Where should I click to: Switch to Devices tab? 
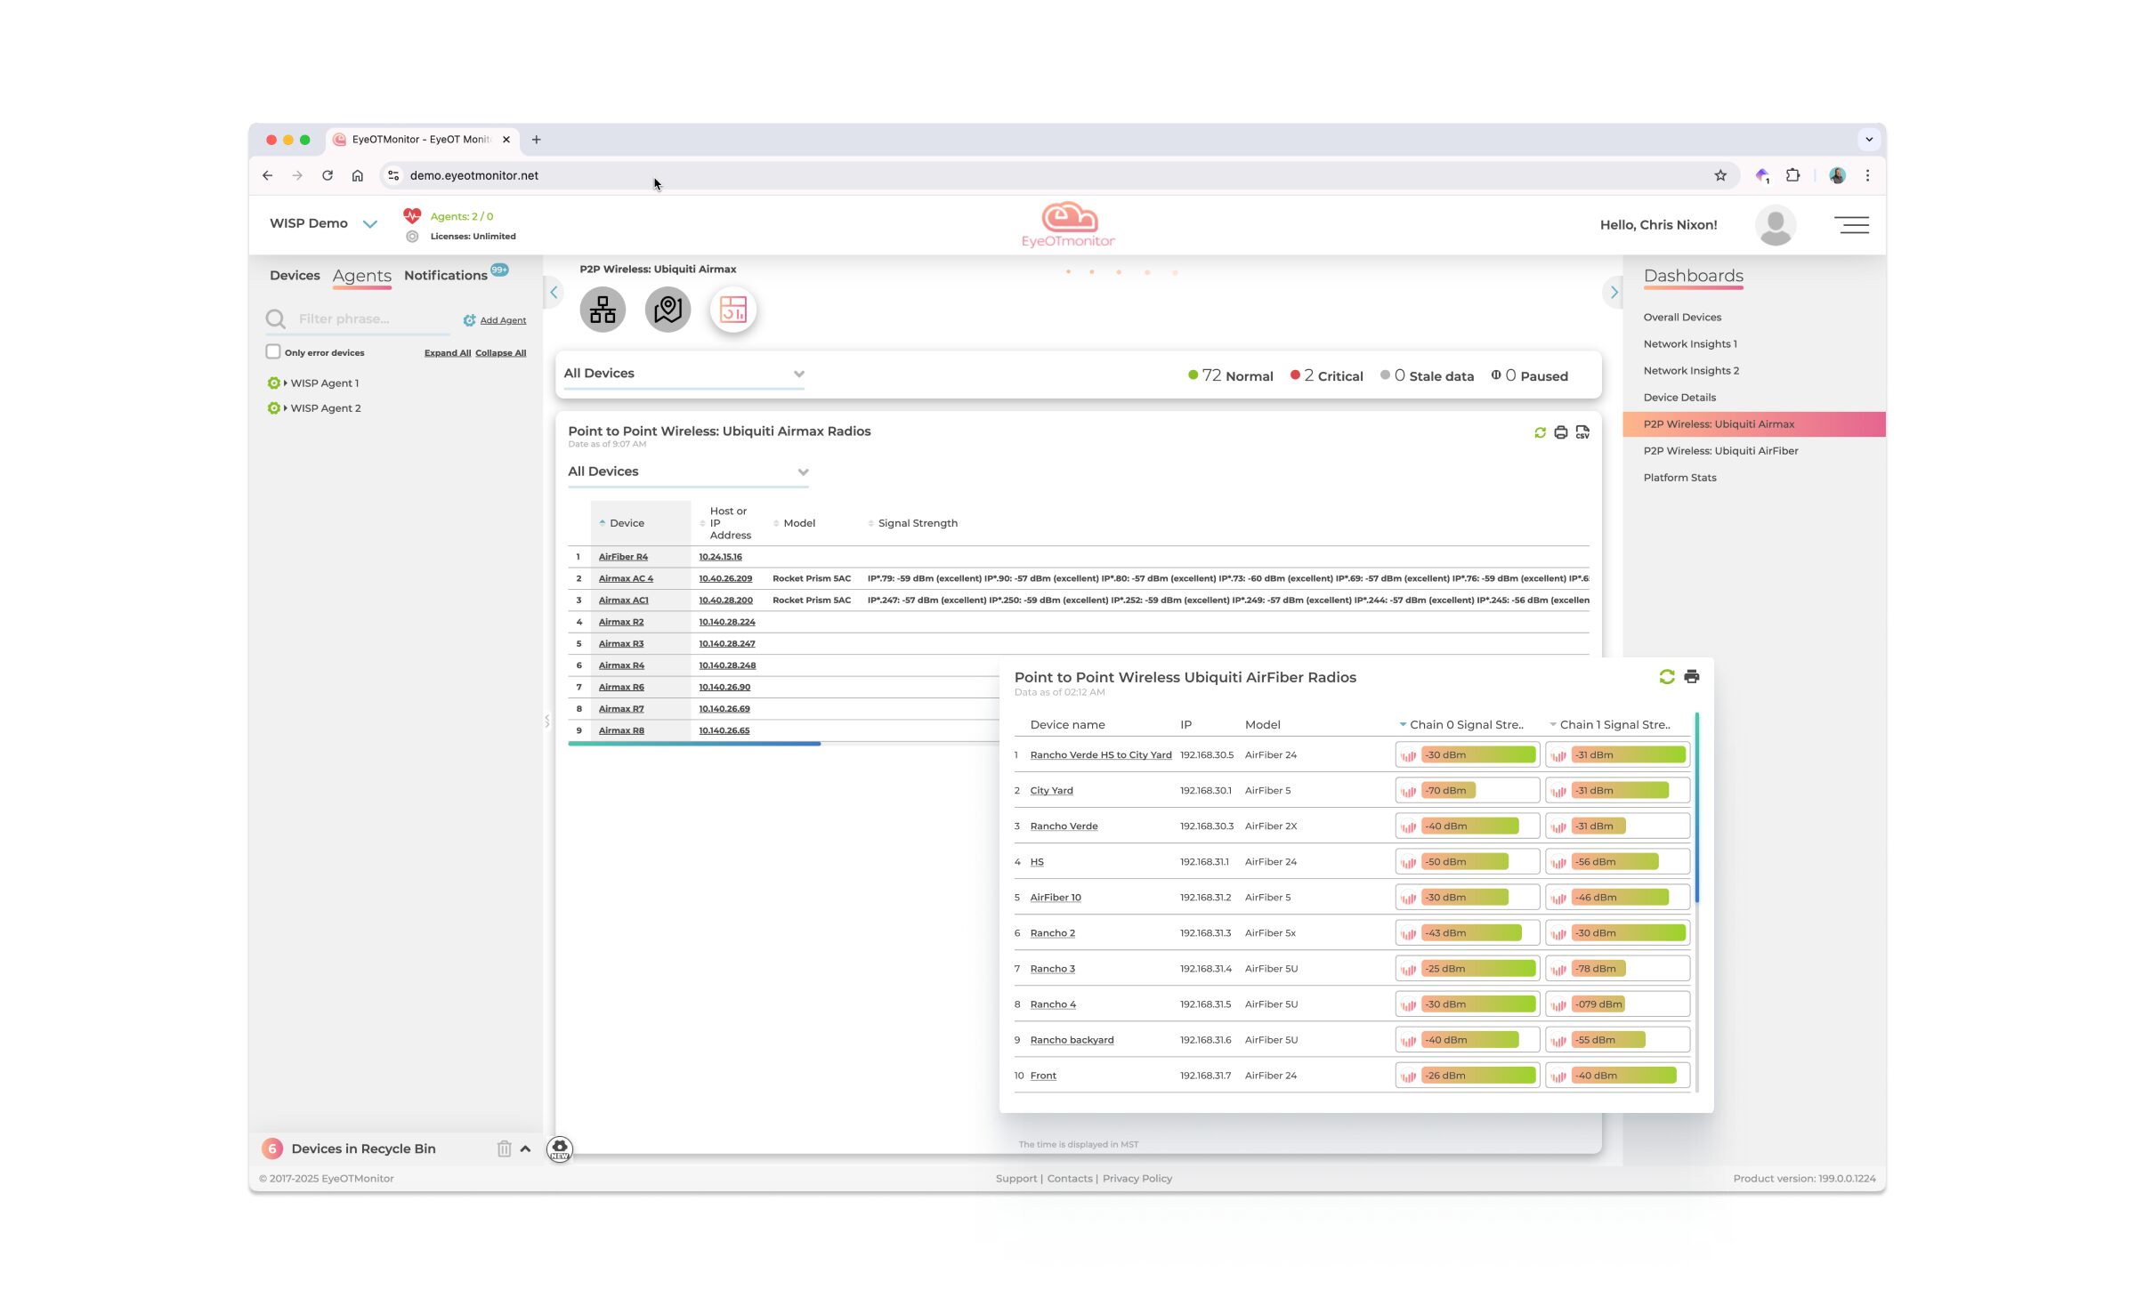[x=295, y=276]
